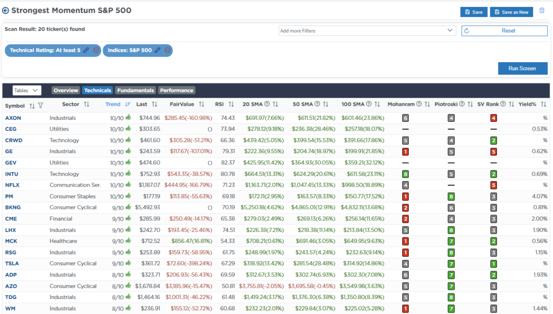Select MCK FairValue $856.47(16.81%)
Screen dimensions: 553x314
192,241
